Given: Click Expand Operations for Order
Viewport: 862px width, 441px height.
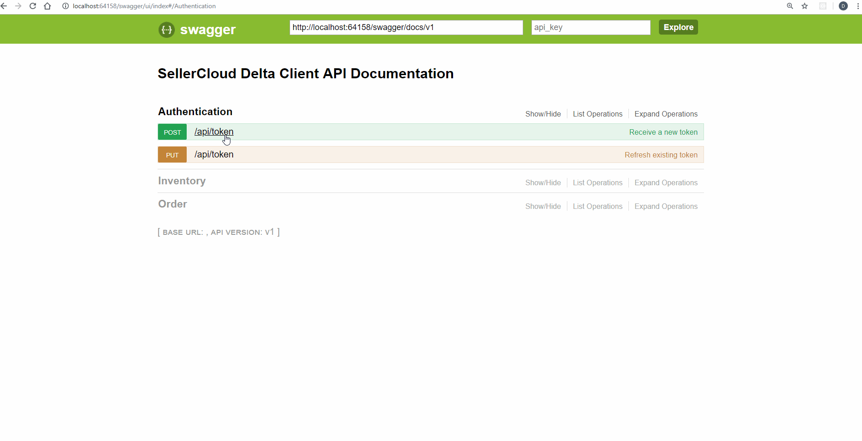Looking at the screenshot, I should [x=666, y=206].
